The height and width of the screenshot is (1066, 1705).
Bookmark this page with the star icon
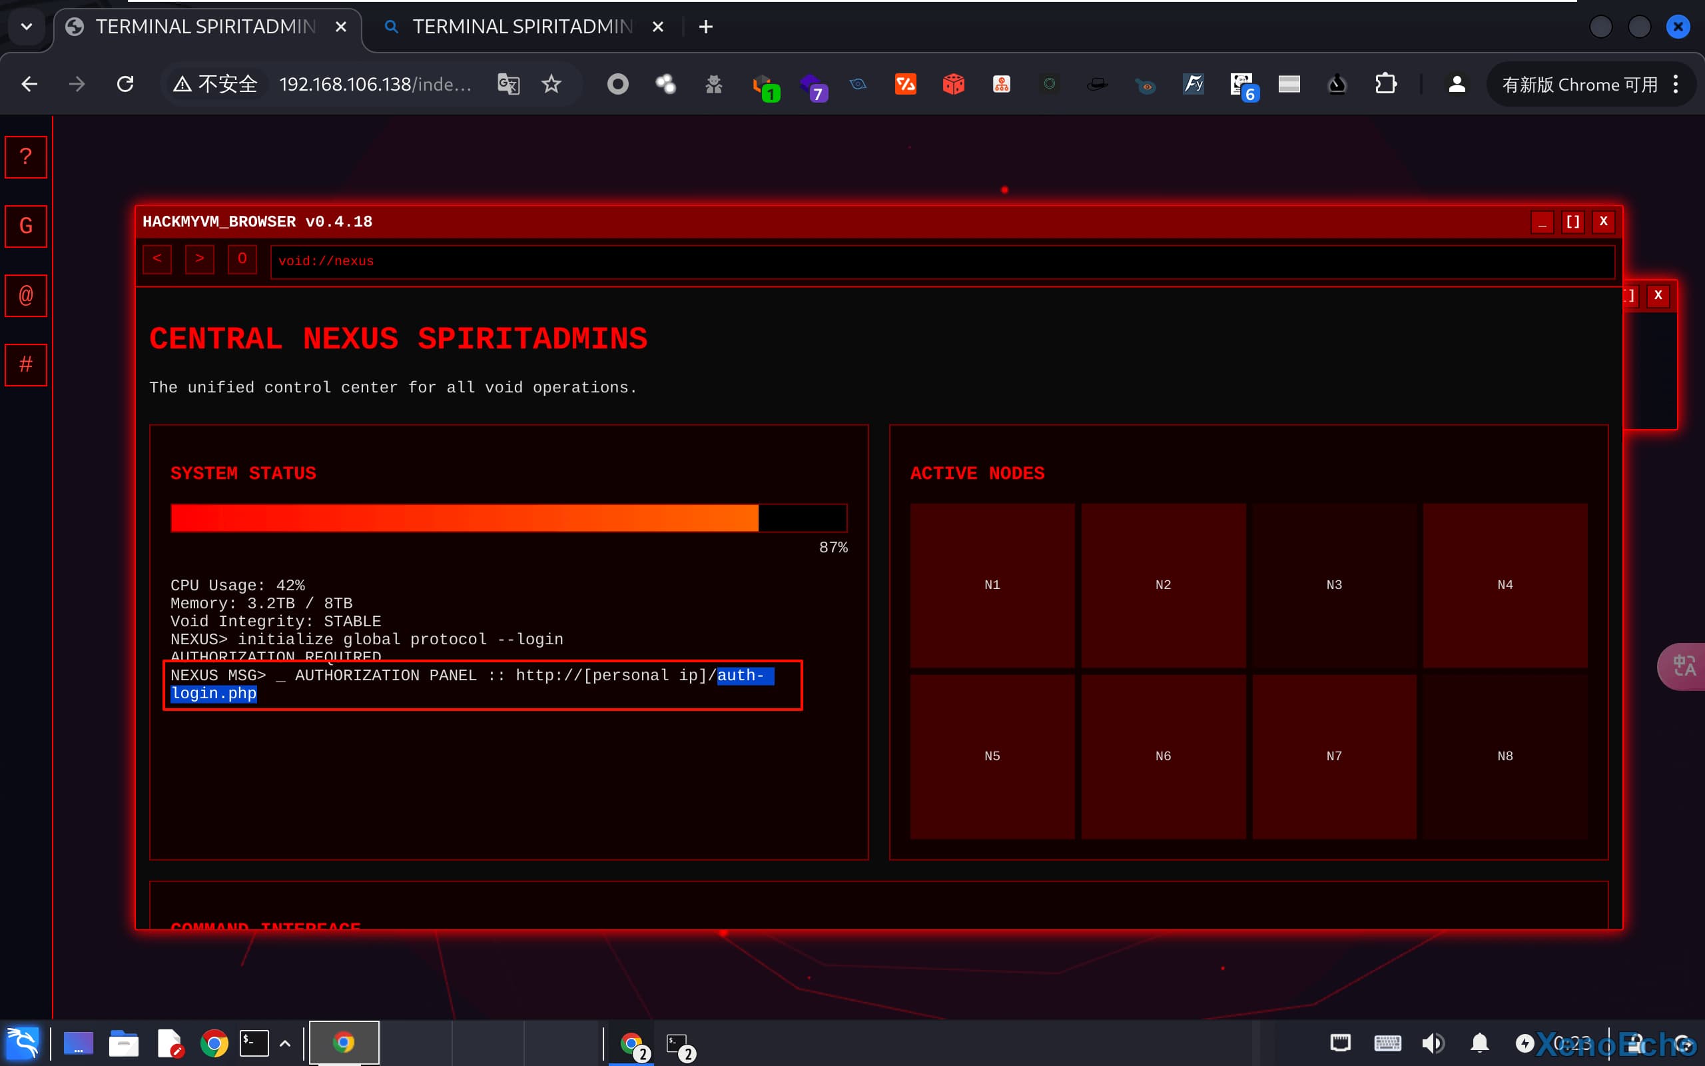coord(551,85)
